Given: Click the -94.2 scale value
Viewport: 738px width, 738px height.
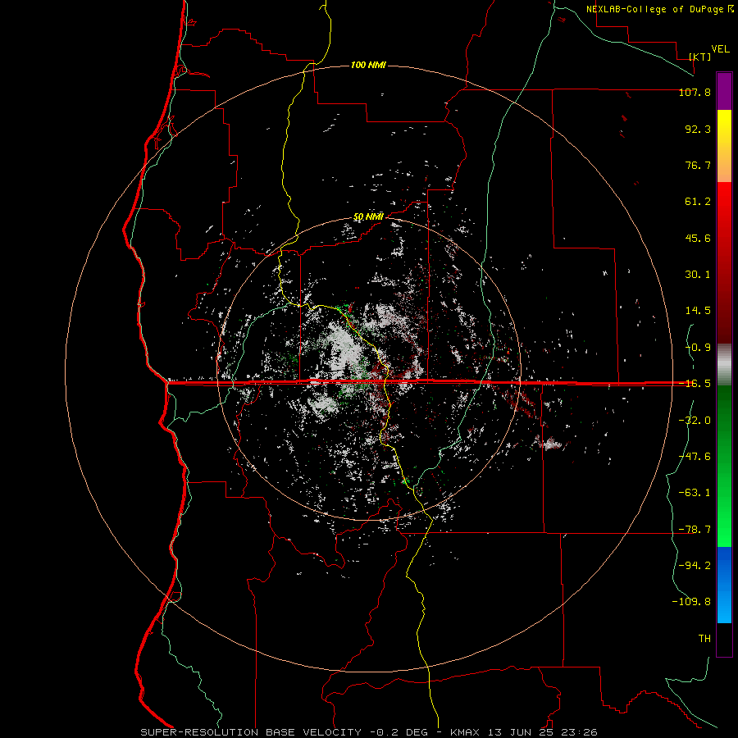Looking at the screenshot, I should pyautogui.click(x=695, y=565).
